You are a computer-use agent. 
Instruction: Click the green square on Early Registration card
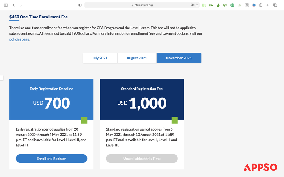[84, 120]
